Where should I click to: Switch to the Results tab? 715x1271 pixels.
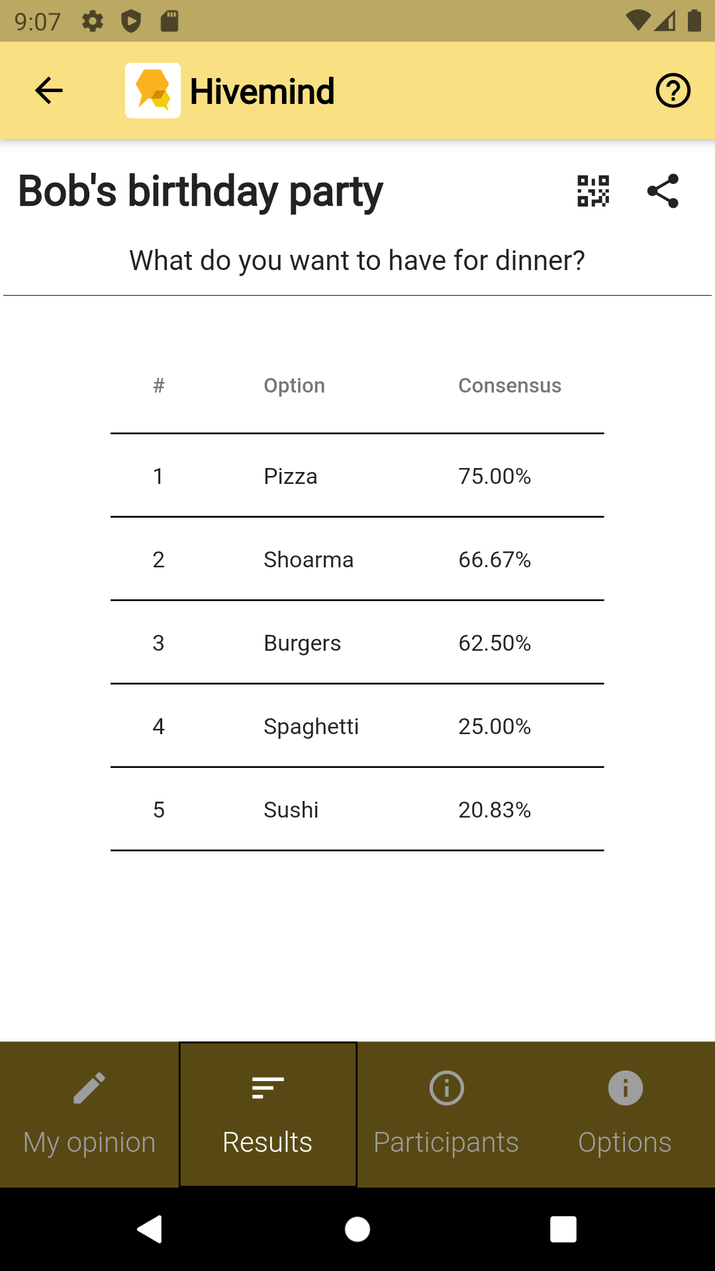[x=268, y=1115]
